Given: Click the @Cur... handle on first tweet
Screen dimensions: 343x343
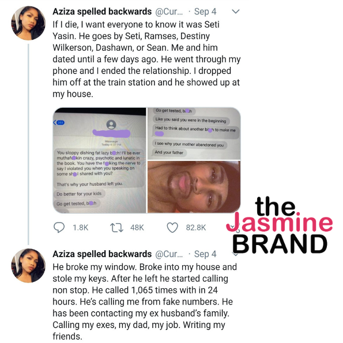Looking at the screenshot, I should click(169, 12).
